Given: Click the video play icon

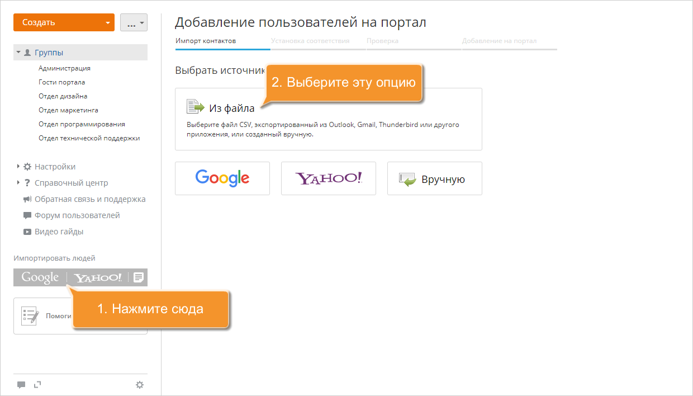Looking at the screenshot, I should (27, 232).
